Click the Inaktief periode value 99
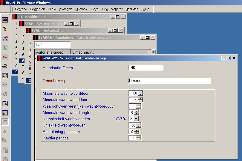The width and height of the screenshot is (242, 161). pyautogui.click(x=133, y=138)
